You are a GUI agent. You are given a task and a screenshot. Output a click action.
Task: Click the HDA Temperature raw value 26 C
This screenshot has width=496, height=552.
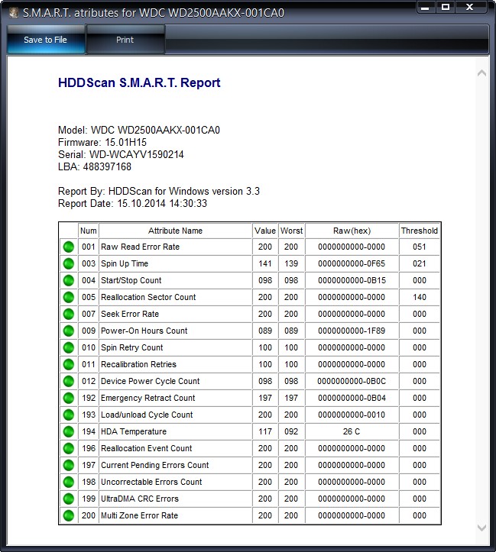point(352,431)
